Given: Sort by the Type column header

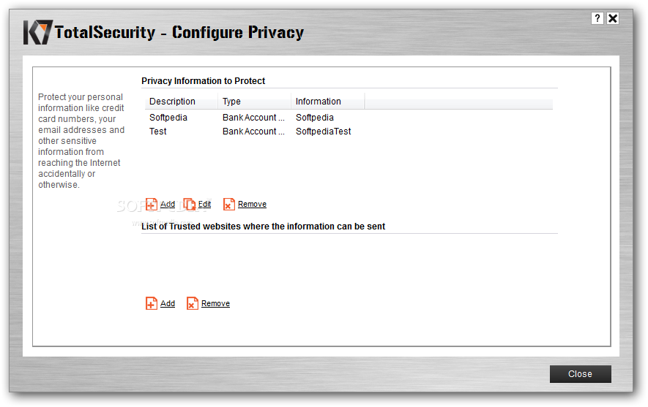Looking at the screenshot, I should (255, 102).
